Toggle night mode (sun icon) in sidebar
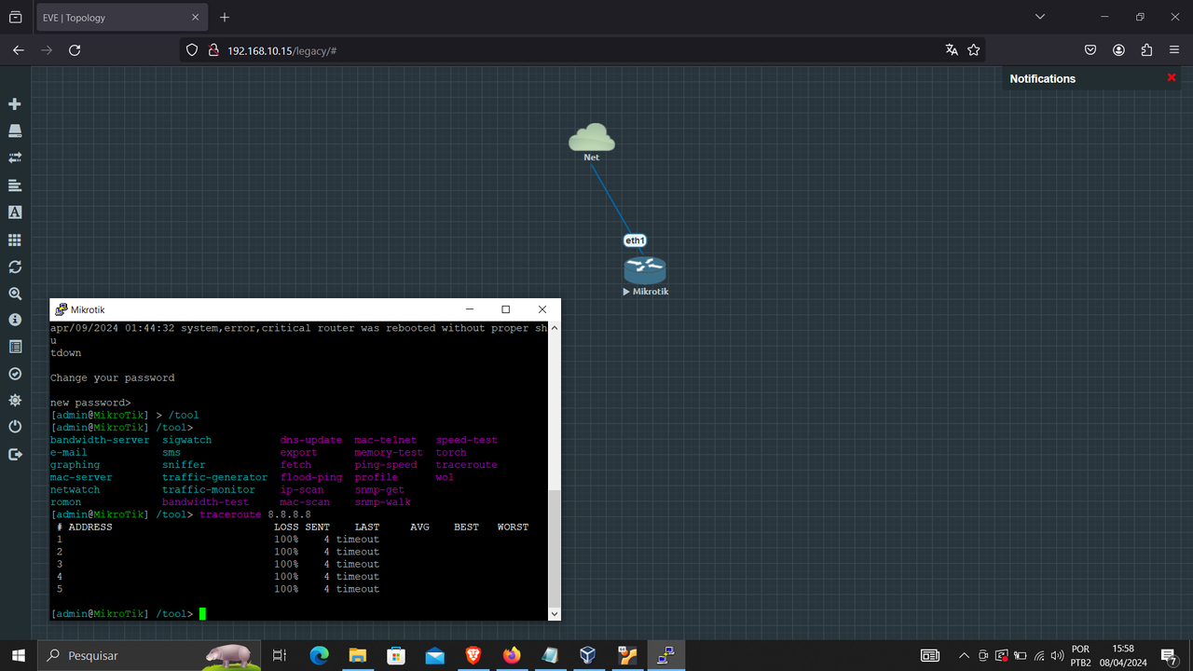Viewport: 1193px width, 671px height. pos(15,401)
